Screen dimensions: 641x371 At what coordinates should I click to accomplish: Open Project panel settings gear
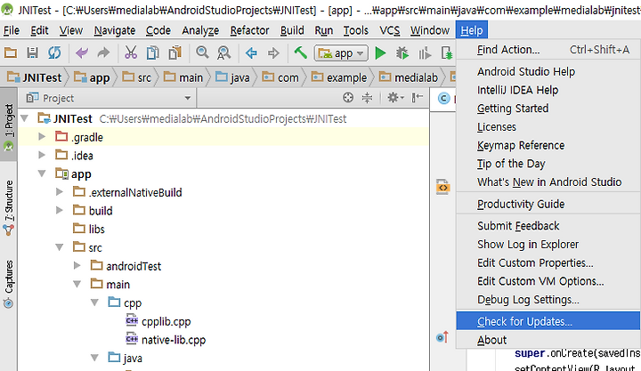[395, 98]
